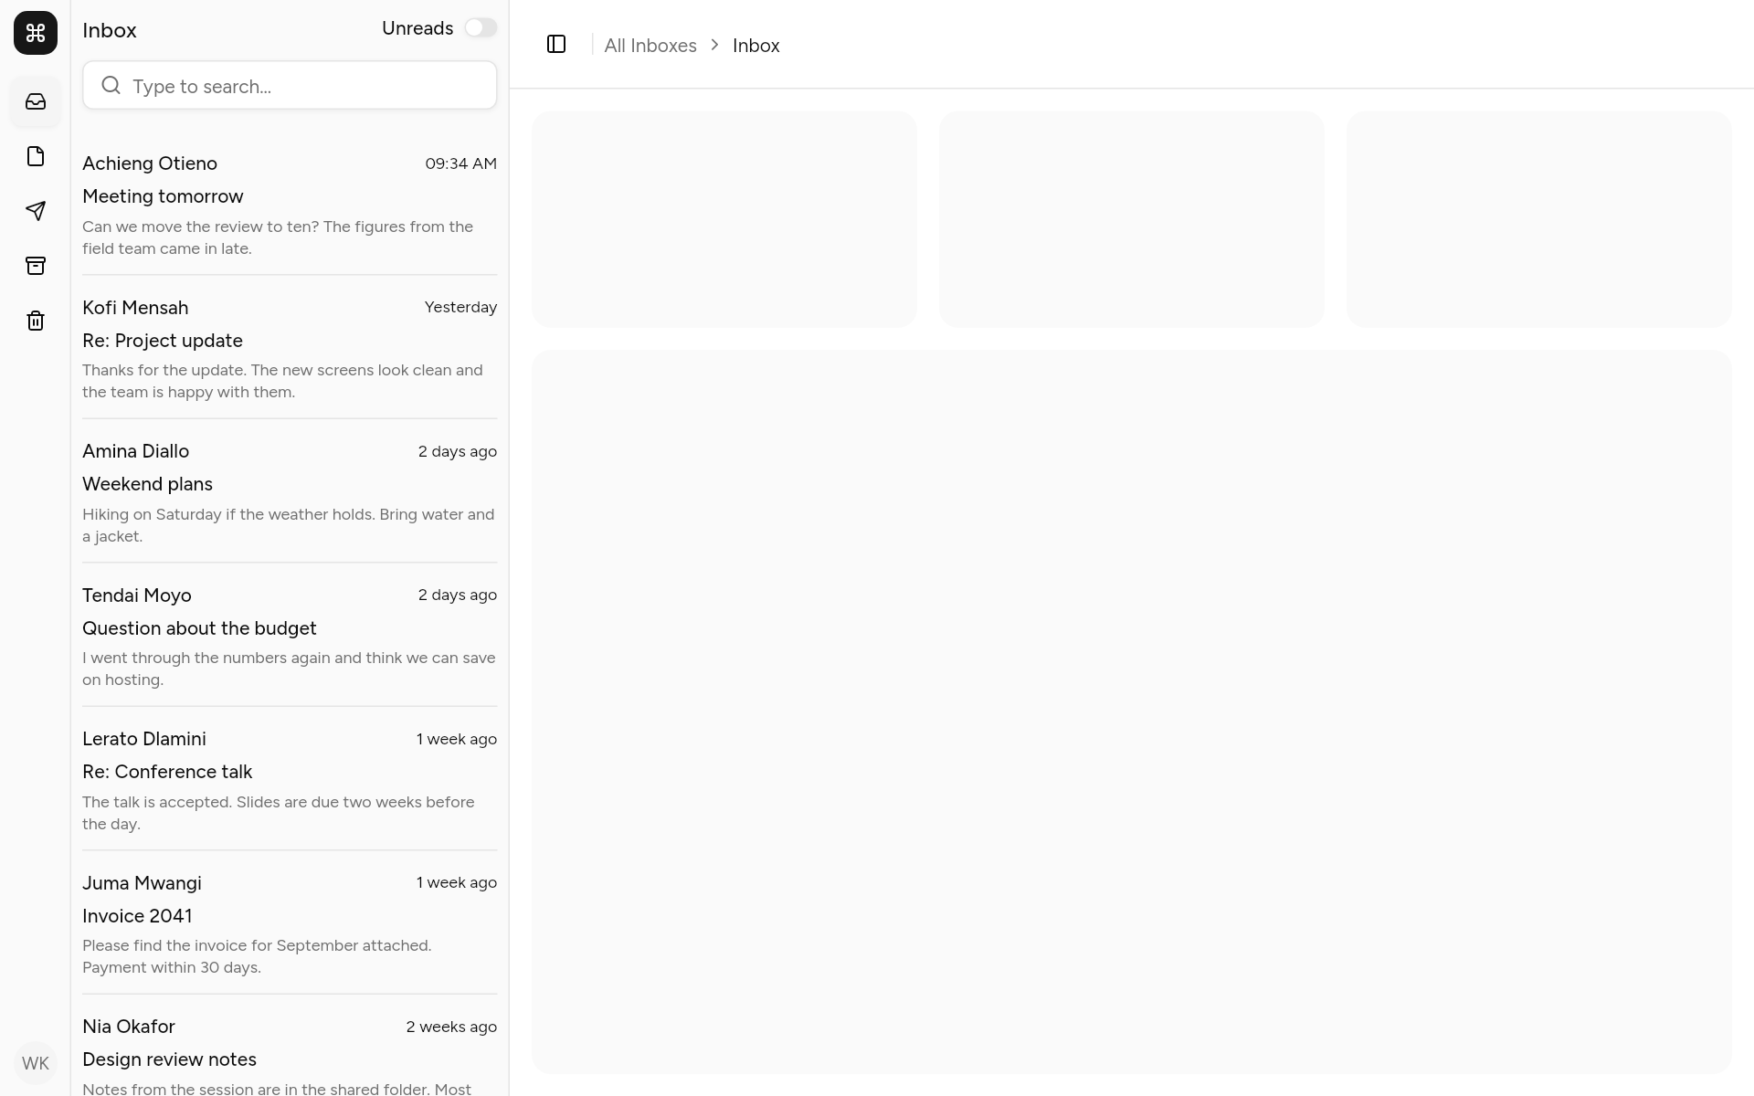Open email from Kofi Mensah
The width and height of the screenshot is (1754, 1096).
pos(290,347)
